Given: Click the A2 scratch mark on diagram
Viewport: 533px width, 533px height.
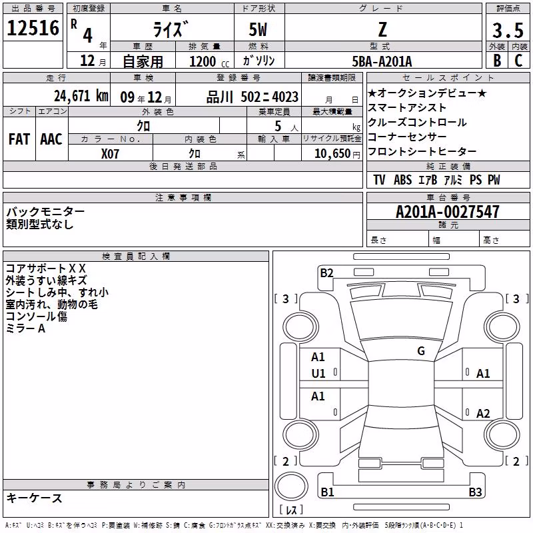Looking at the screenshot, I should [483, 414].
